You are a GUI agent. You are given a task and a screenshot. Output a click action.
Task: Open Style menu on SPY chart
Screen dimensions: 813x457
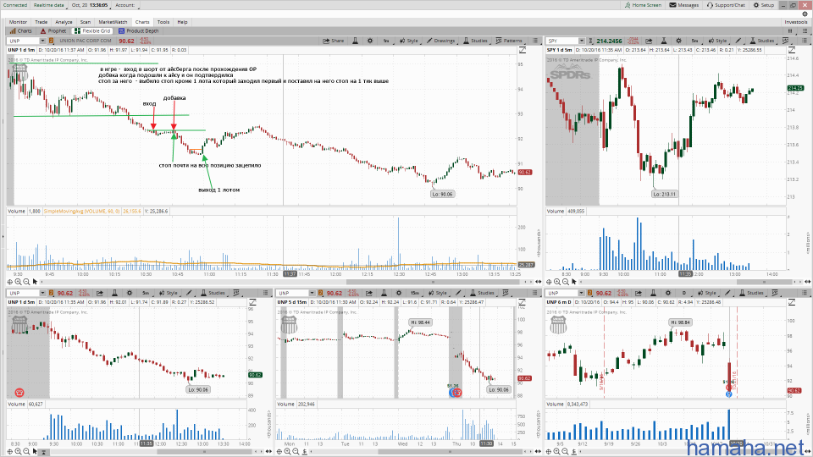click(717, 41)
